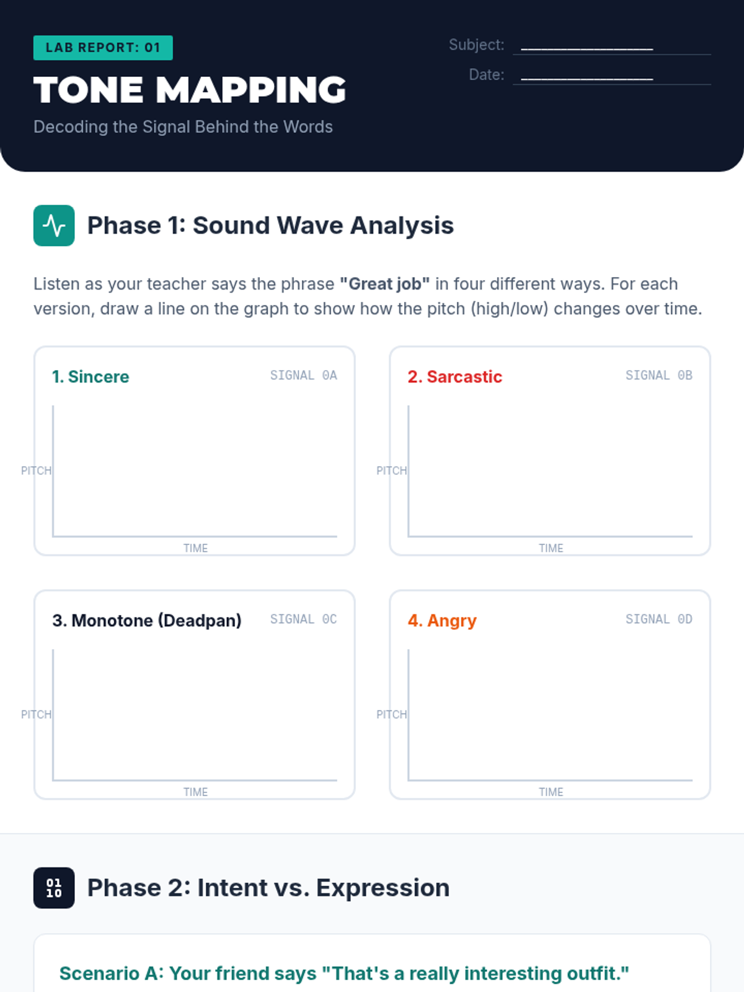Click the Scenario A heading text
This screenshot has height=992, width=744.
pyautogui.click(x=344, y=973)
